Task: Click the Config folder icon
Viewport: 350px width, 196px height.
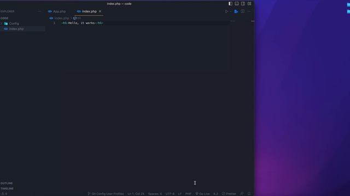Action: pyautogui.click(x=6, y=23)
